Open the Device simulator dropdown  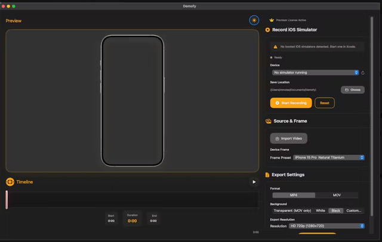tap(316, 73)
